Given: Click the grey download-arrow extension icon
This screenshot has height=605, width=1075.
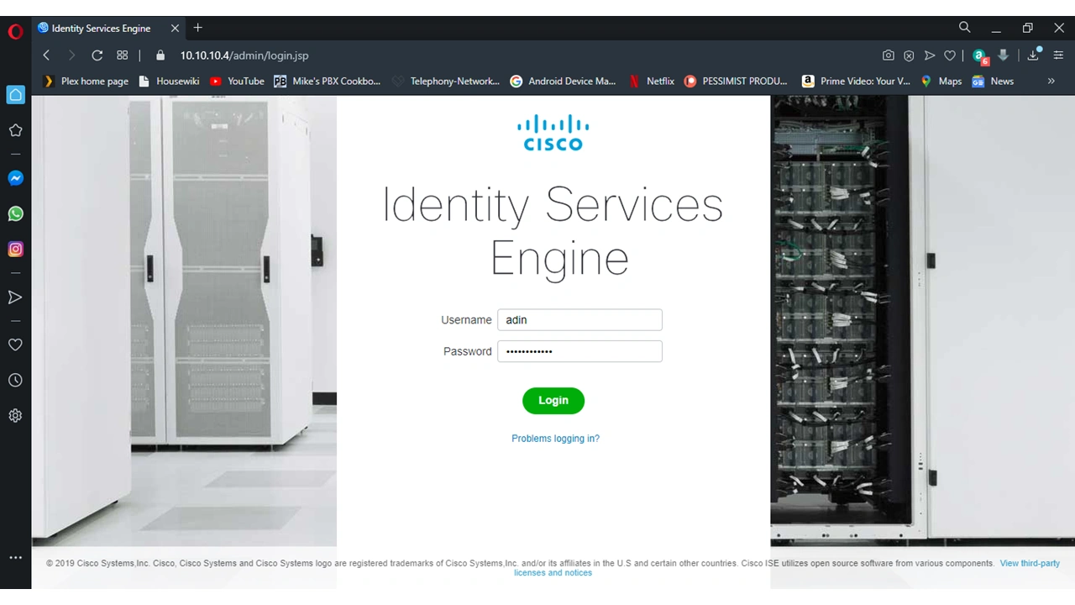Looking at the screenshot, I should coord(1003,55).
